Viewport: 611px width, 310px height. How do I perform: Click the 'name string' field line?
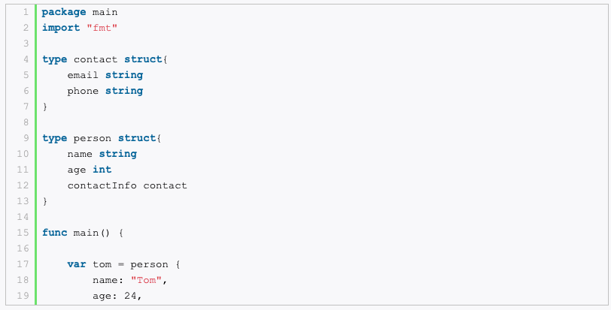tap(102, 154)
